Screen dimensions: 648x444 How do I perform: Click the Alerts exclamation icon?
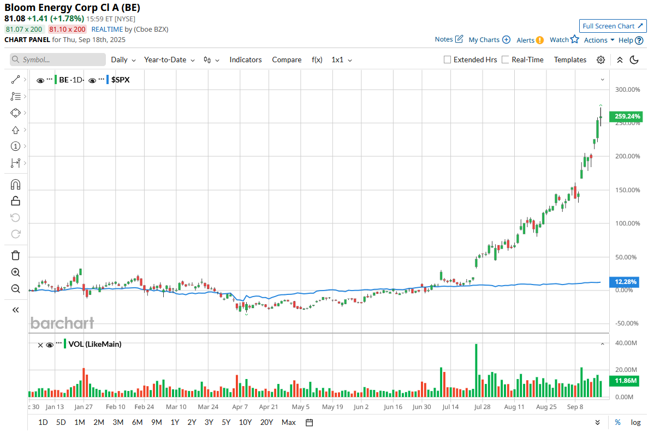pyautogui.click(x=540, y=40)
